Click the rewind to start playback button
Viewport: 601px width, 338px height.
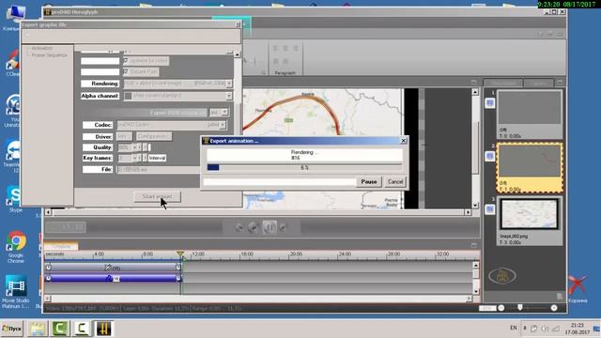[239, 227]
